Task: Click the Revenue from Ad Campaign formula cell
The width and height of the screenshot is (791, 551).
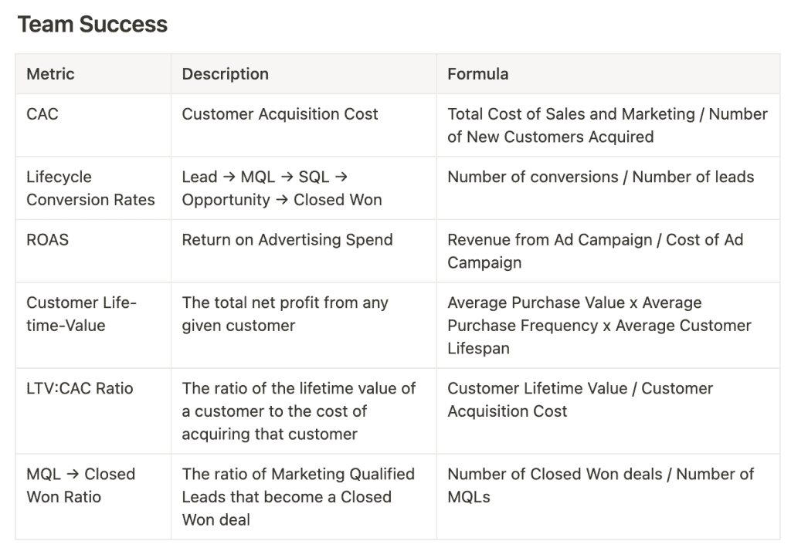Action: (x=608, y=251)
